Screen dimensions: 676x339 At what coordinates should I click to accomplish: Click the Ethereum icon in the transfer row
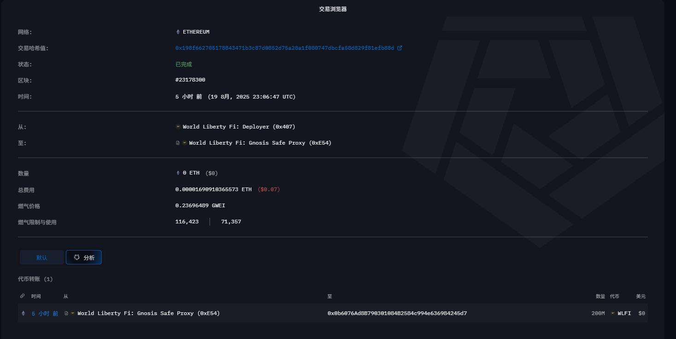tap(23, 313)
